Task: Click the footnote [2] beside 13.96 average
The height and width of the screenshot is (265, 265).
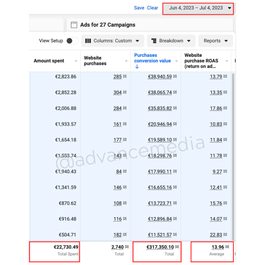Action: coord(227,247)
